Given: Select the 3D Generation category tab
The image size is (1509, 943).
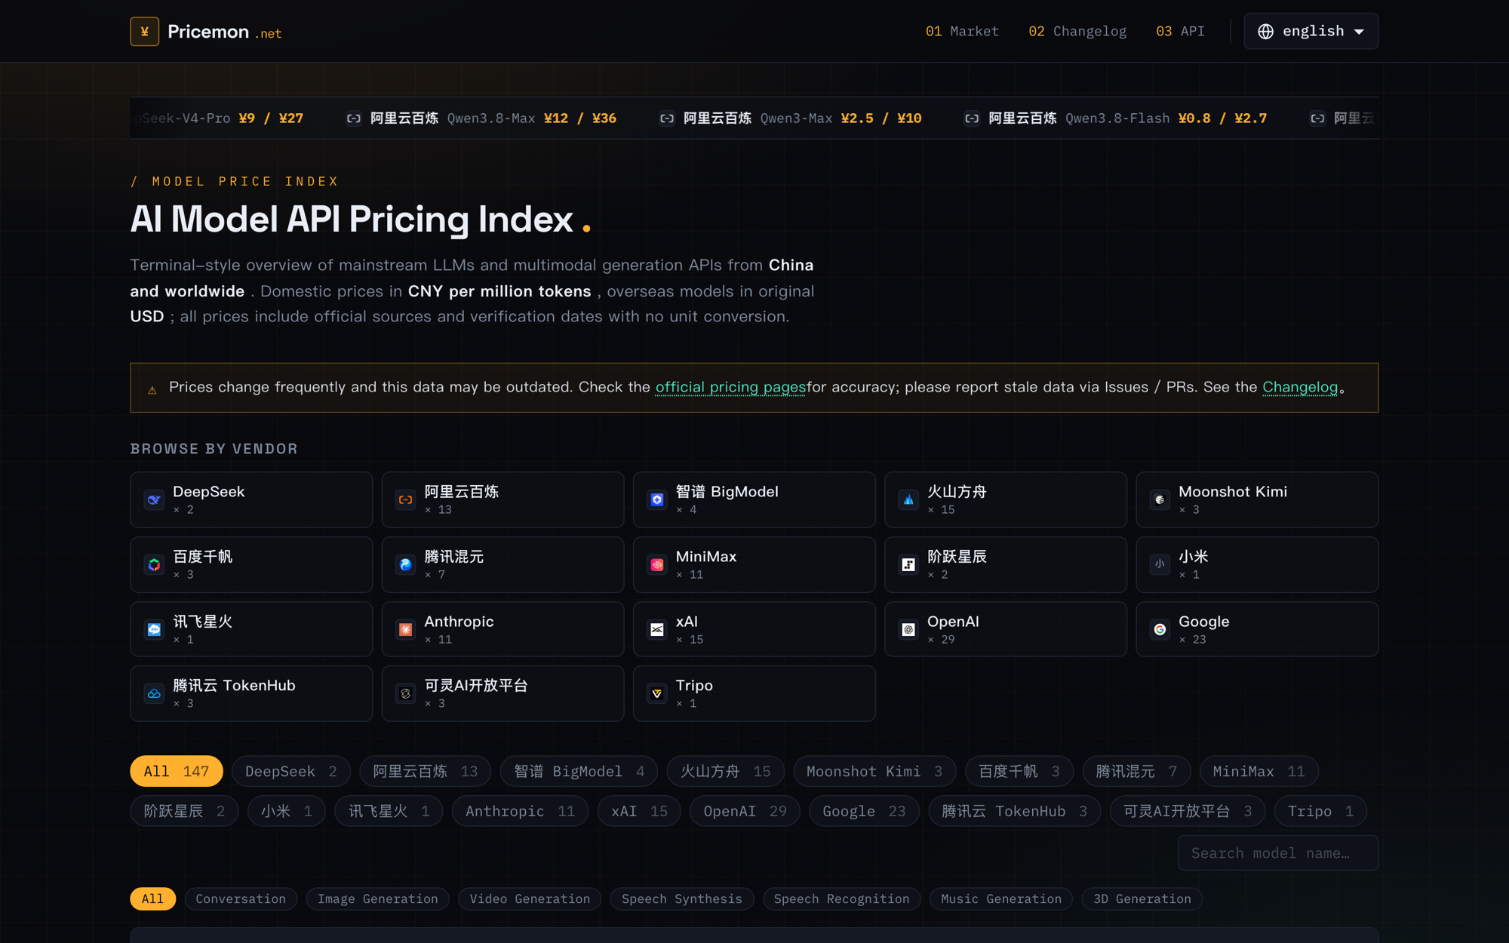Looking at the screenshot, I should tap(1142, 898).
